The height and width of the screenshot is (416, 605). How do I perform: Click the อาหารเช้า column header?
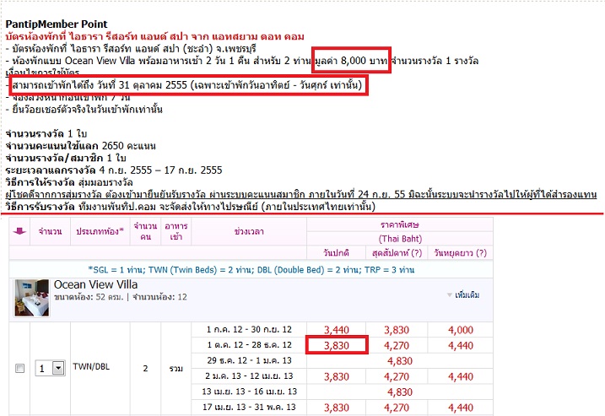pos(176,231)
